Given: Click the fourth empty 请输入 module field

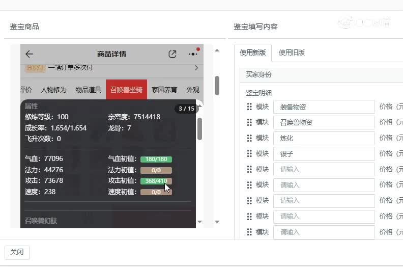Looking at the screenshot, I should [x=324, y=216].
